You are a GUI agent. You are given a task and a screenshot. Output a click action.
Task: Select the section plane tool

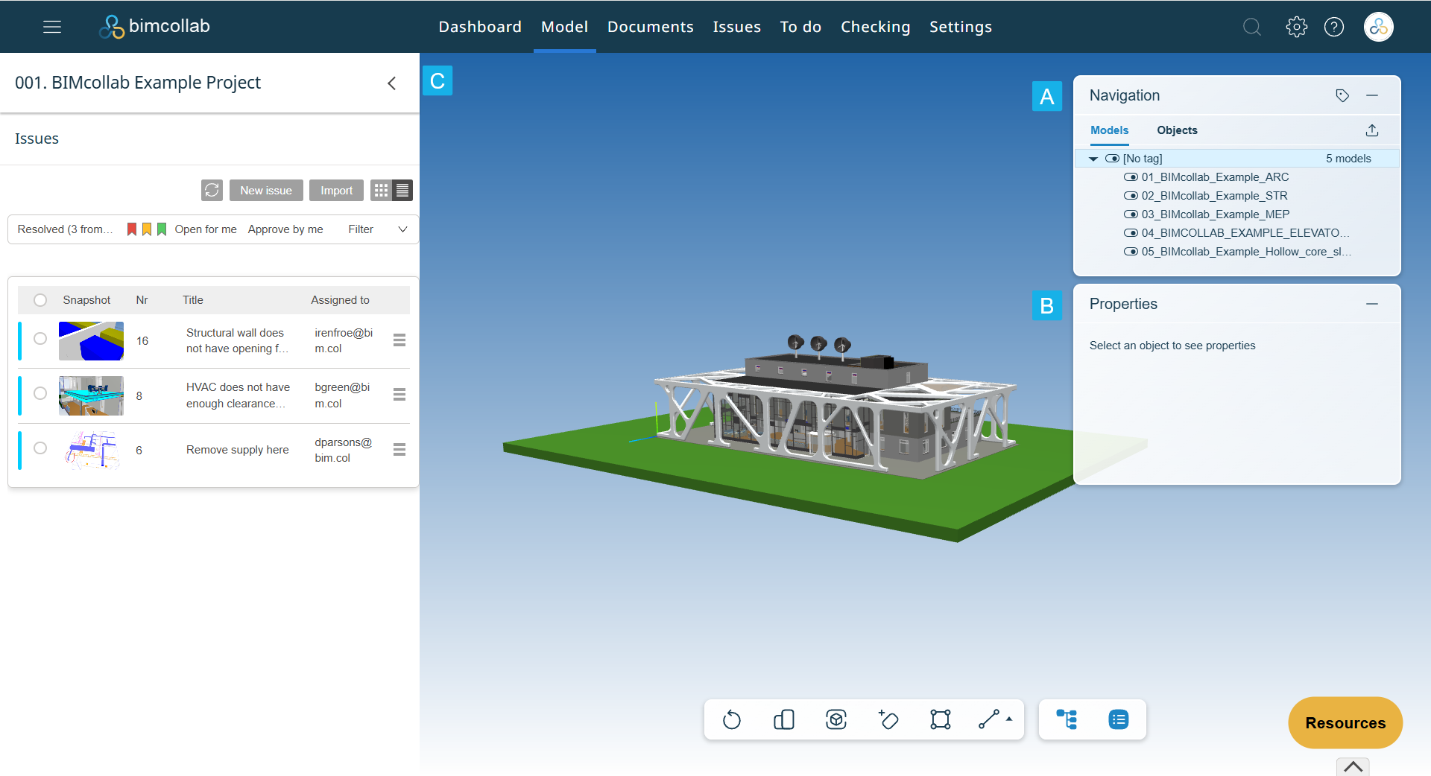click(784, 719)
